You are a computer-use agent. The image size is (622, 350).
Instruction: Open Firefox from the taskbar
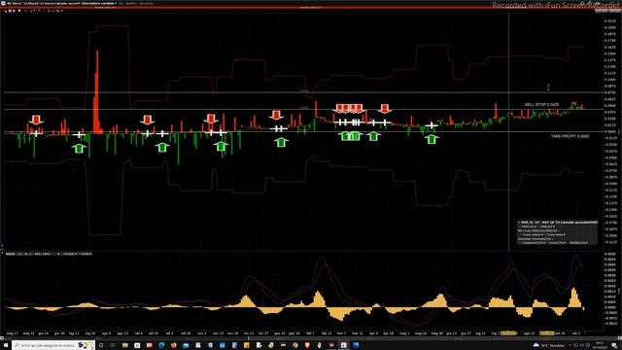[x=173, y=345]
